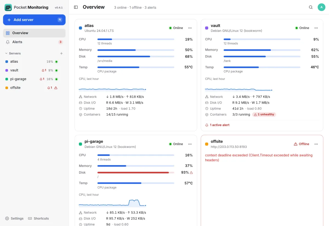Image resolution: width=329 pixels, height=226 pixels.
Task: Click the atlas card title
Action: 89,25
